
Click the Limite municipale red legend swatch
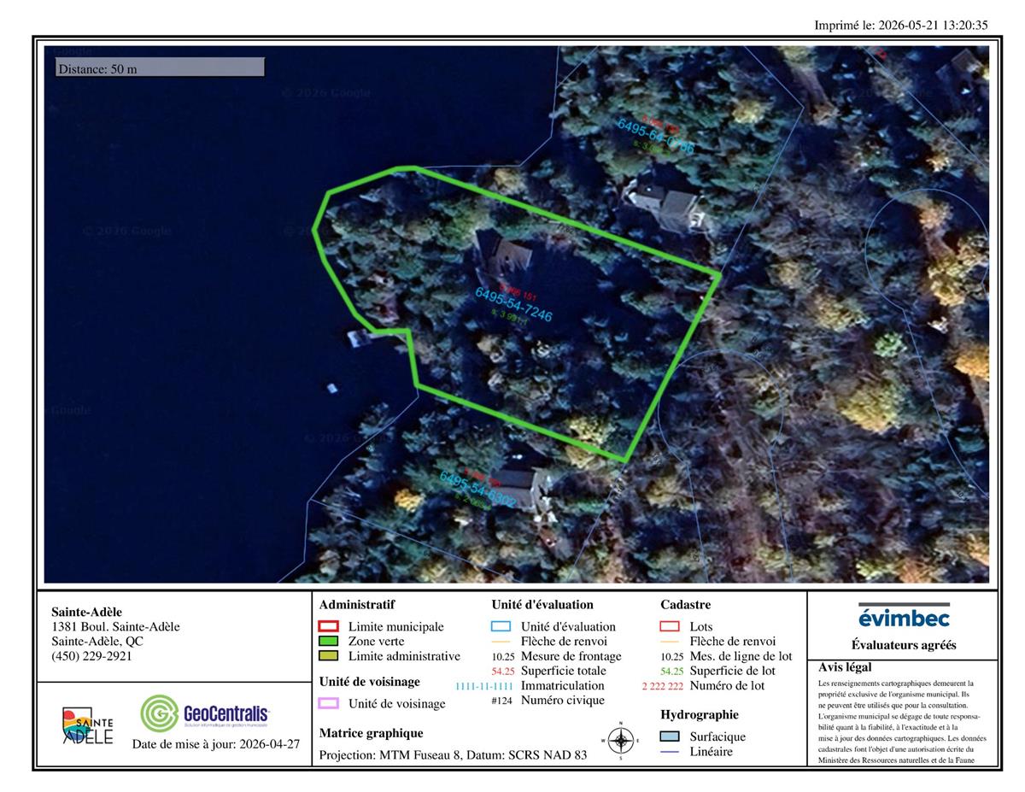pyautogui.click(x=329, y=627)
